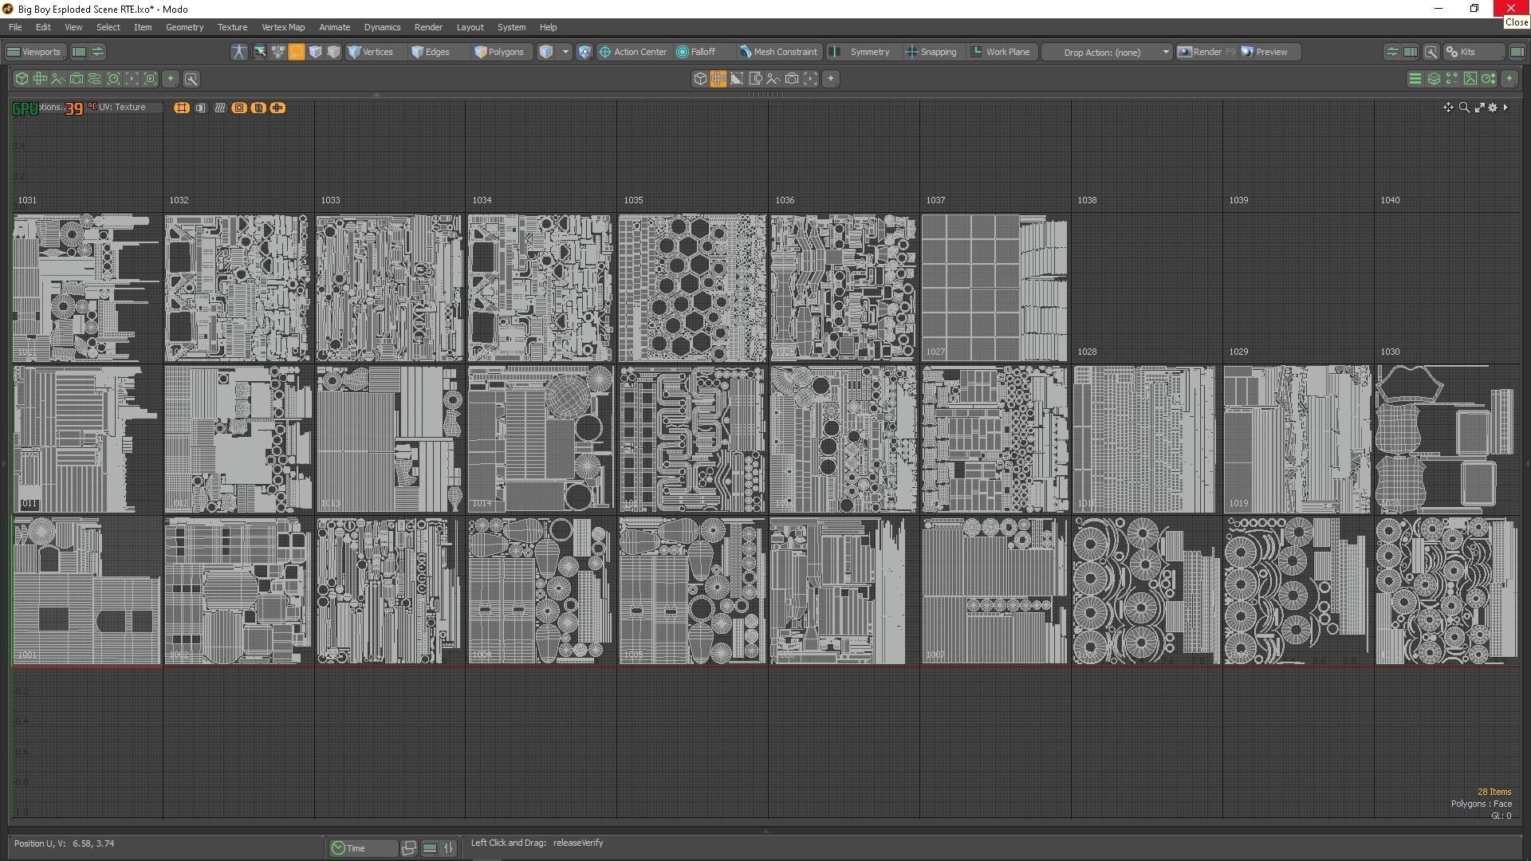Viewport: 1531px width, 861px height.
Task: Open the File menu
Action: click(x=15, y=27)
